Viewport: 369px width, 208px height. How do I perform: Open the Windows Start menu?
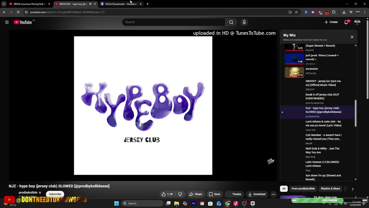(116, 203)
